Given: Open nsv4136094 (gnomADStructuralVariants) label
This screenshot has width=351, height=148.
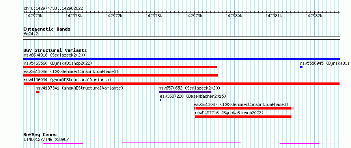Looking at the screenshot, I should 67,80.
